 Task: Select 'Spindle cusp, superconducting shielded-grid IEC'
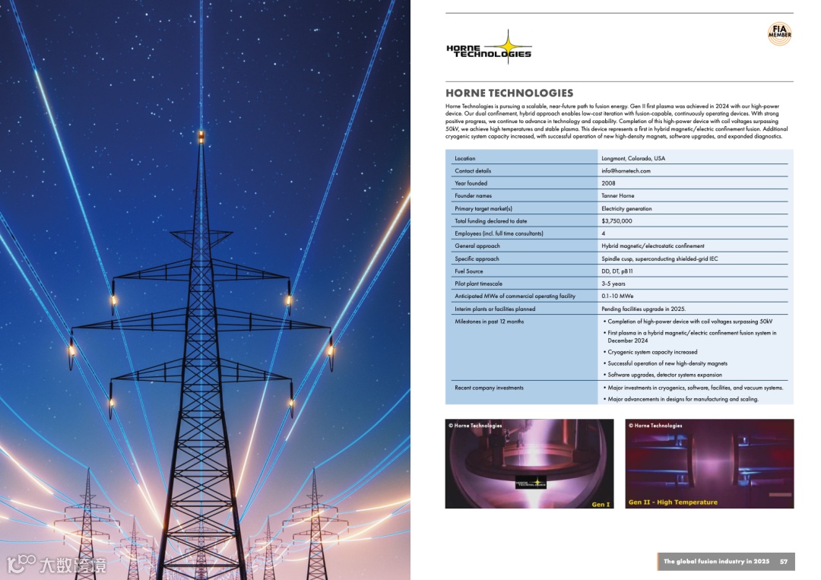tap(660, 258)
